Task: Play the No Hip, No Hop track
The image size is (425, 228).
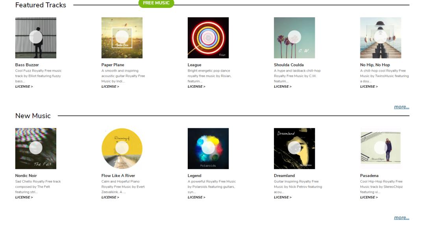Action: [381, 37]
